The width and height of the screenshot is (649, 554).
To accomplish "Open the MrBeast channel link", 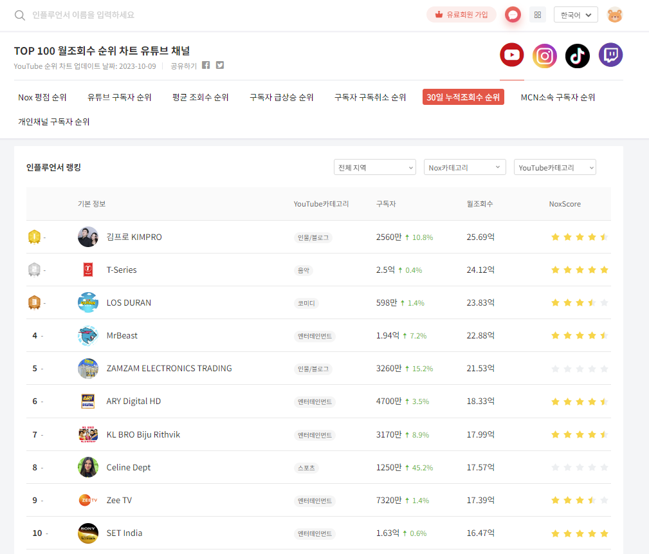I will (x=122, y=335).
